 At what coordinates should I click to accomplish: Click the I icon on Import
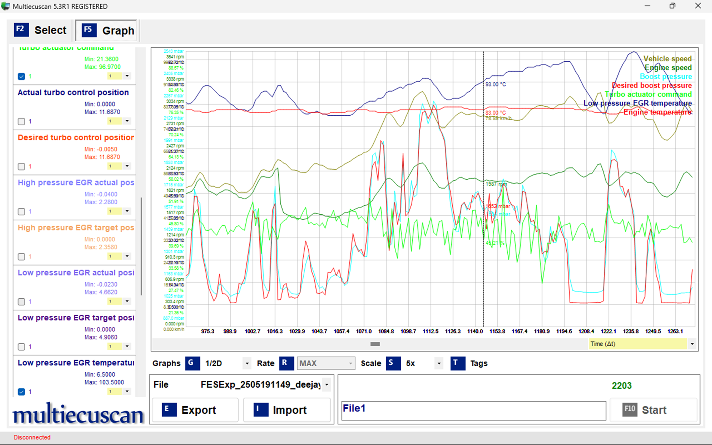click(x=261, y=409)
